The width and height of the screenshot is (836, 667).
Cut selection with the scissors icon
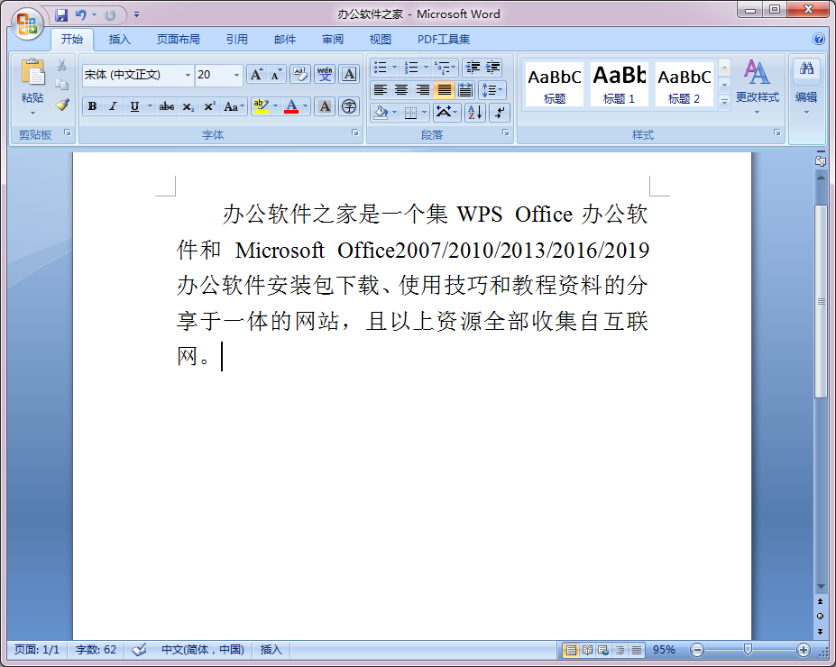click(x=62, y=65)
